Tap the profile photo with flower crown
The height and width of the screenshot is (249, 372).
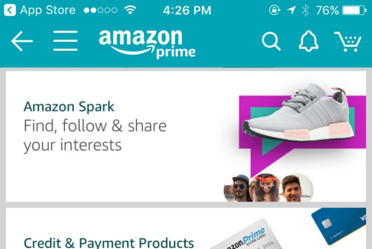click(x=266, y=188)
